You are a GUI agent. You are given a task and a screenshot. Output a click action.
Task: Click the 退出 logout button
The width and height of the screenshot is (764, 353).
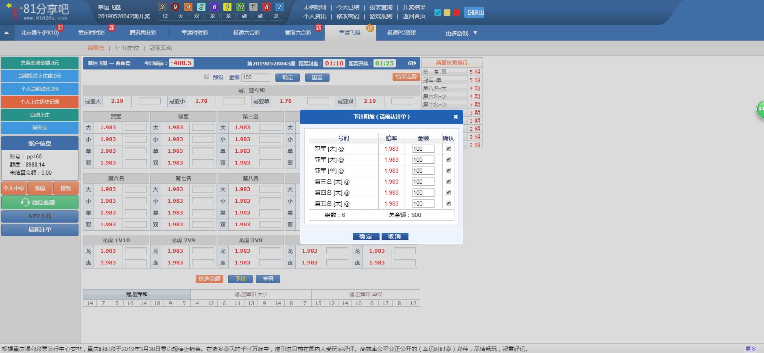pos(474,13)
